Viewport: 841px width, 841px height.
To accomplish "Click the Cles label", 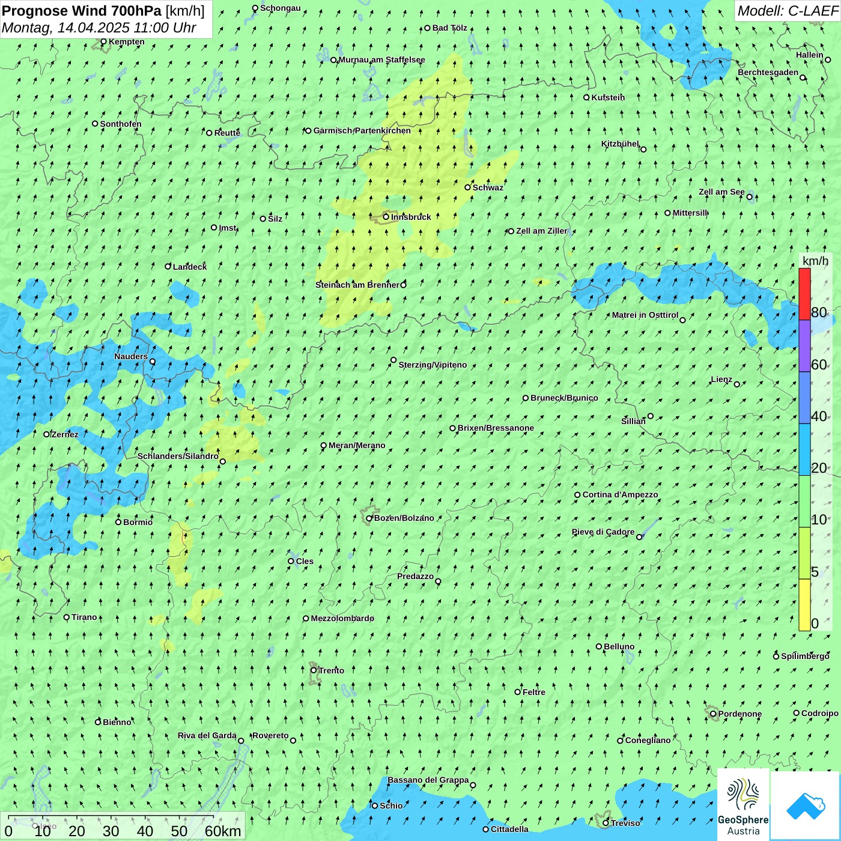I will tap(305, 561).
